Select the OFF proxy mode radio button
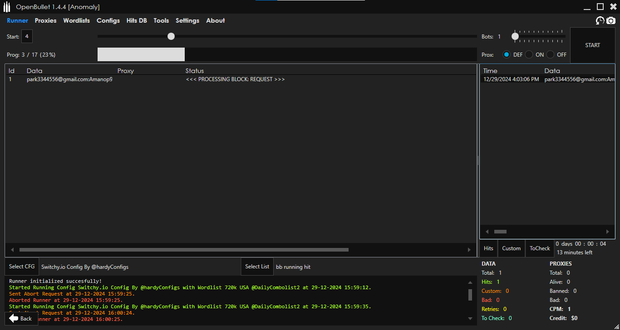This screenshot has width=620, height=330. pos(551,54)
